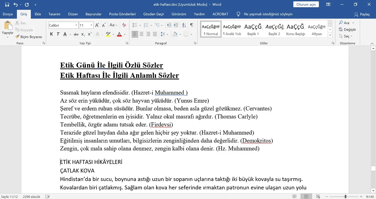Open the borders dropdown arrow
The width and height of the screenshot is (376, 199).
[192, 34]
